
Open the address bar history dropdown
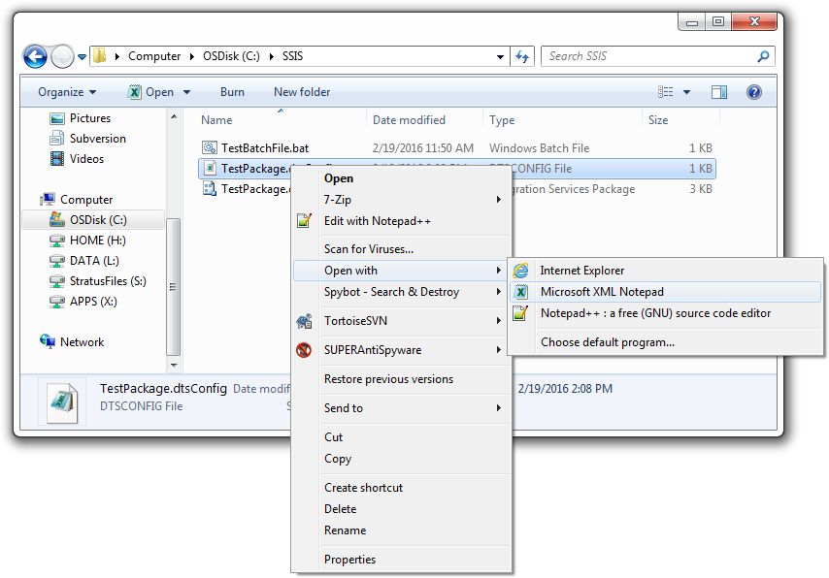(x=500, y=56)
